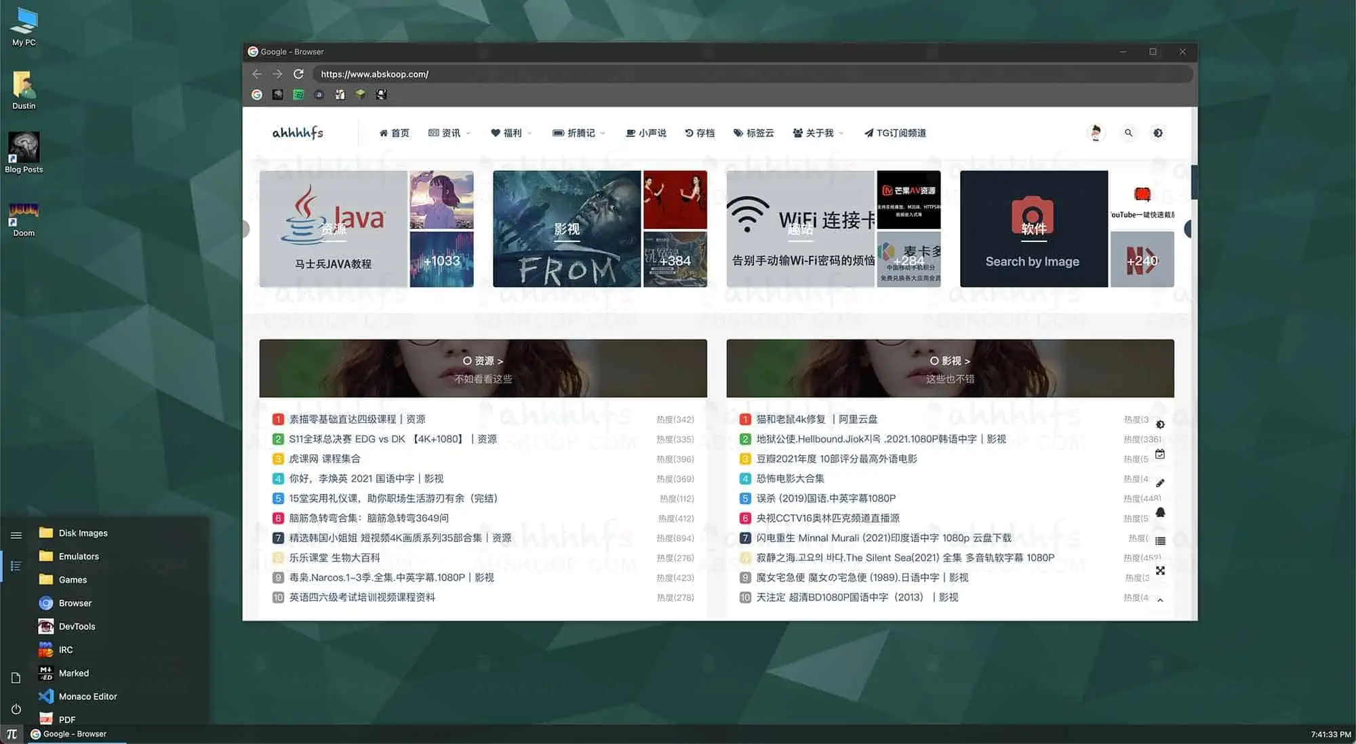Open the 马士兵JAVA教程 featured link
Screen dimensions: 1356x744
332,229
